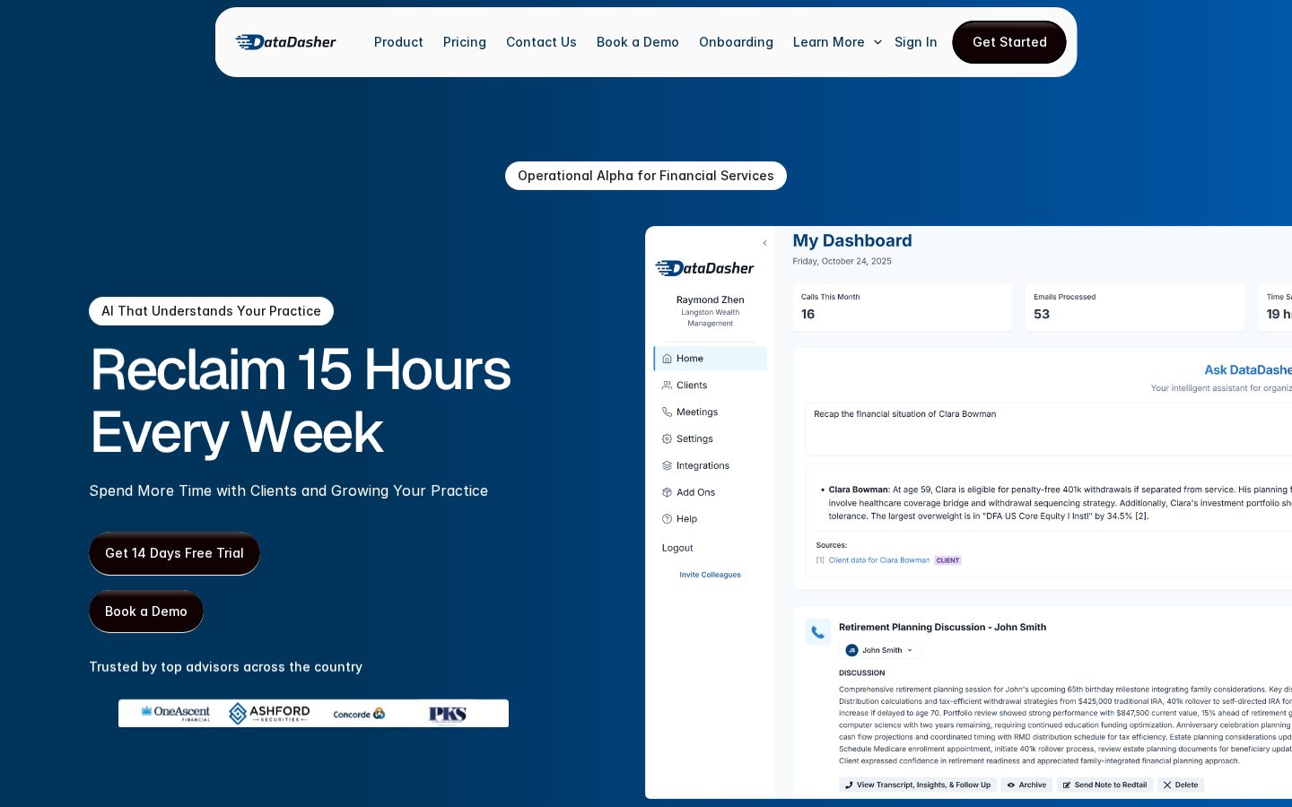Click Operational Alpha for Financial Services pill
1292x807 pixels.
(646, 176)
